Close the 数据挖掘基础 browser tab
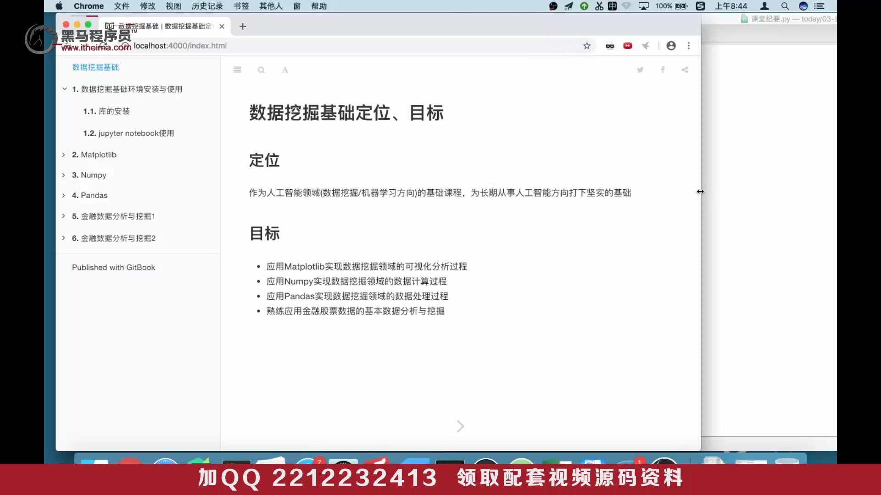This screenshot has width=881, height=495. tap(222, 26)
